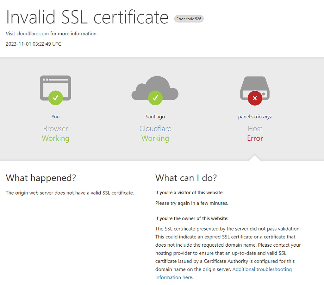The height and width of the screenshot is (285, 324).
Task: Click the What happened? heading
Action: 41,178
